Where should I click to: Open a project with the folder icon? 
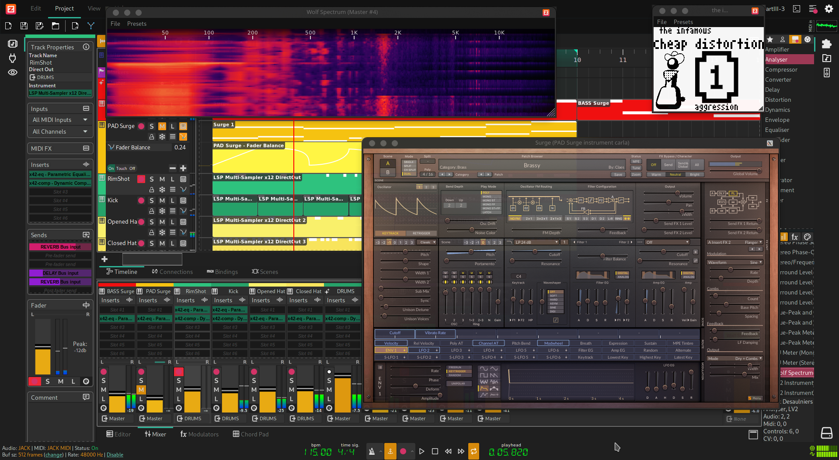coord(55,26)
